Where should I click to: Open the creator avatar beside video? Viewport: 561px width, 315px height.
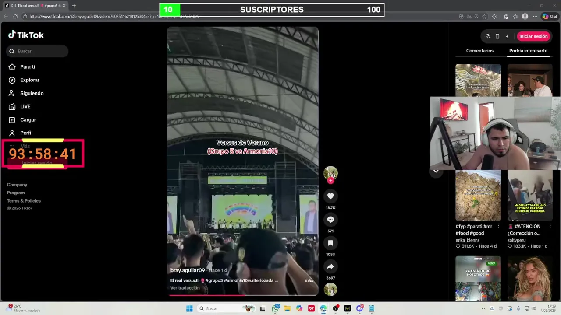point(330,173)
